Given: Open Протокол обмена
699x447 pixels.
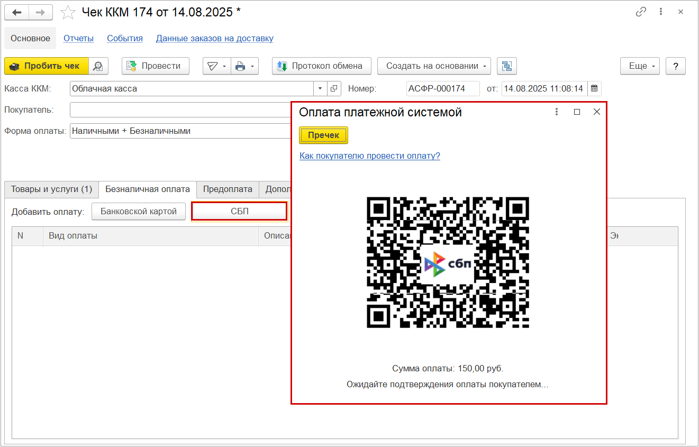Looking at the screenshot, I should click(322, 66).
